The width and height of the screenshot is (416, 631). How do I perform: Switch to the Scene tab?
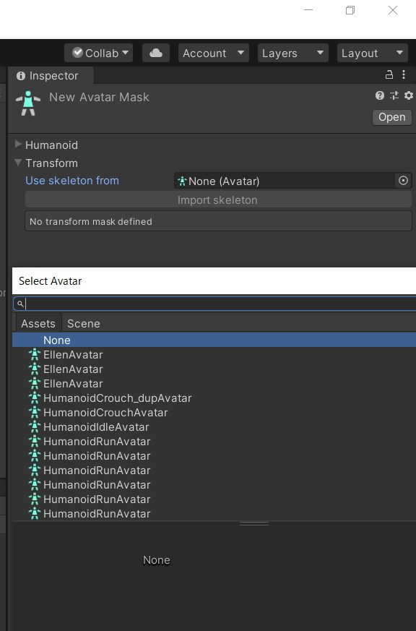point(84,324)
